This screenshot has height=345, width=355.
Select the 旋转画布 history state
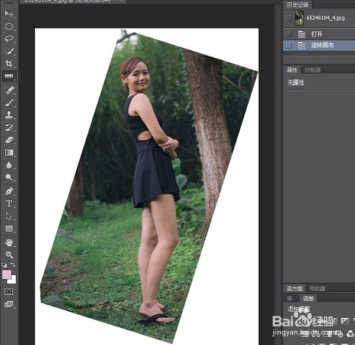(x=319, y=46)
